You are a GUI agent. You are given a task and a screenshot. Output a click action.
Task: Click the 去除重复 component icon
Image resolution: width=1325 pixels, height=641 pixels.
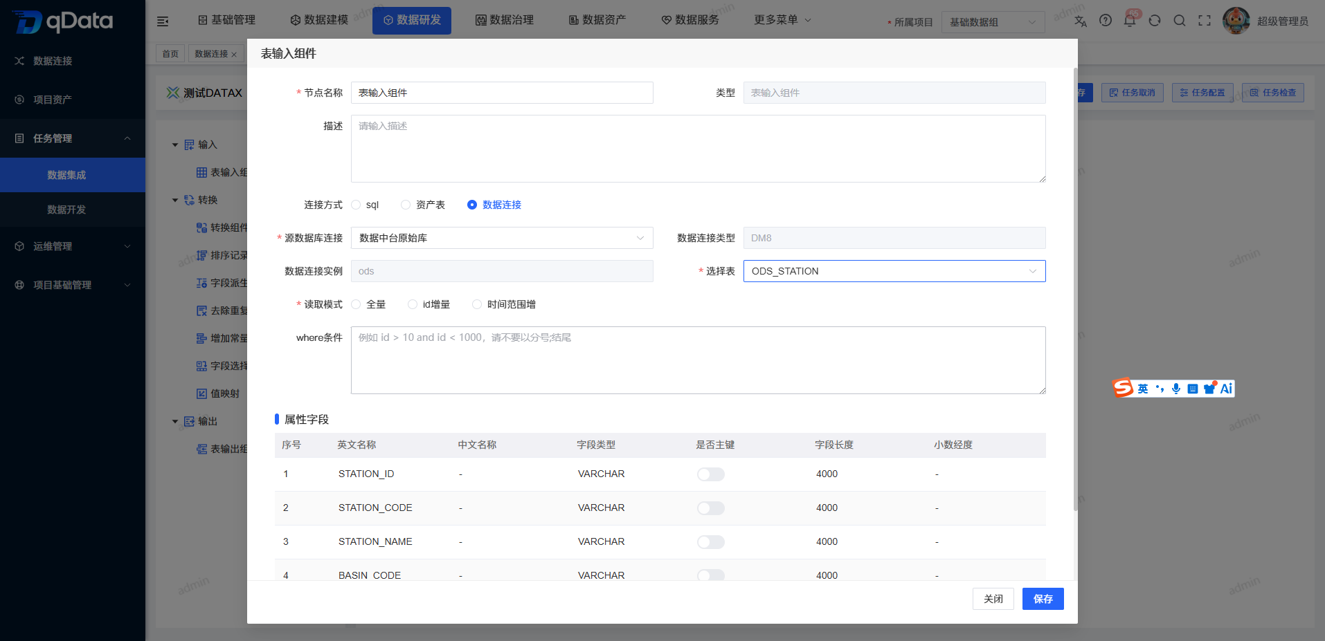pos(201,310)
